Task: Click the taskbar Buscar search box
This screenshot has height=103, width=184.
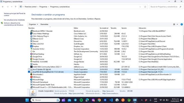Action: 45,100
